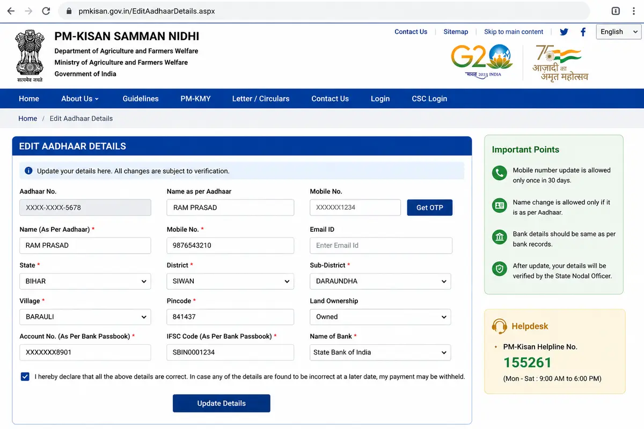This screenshot has height=429, width=644.
Task: Click the disabled Aadhaar No. field
Action: [x=85, y=208]
